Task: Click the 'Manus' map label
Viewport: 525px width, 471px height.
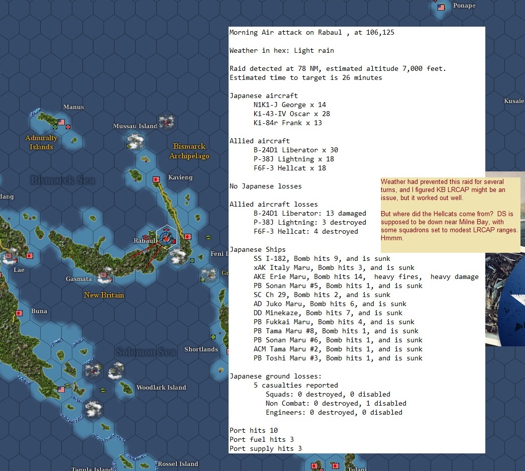Action: point(73,107)
